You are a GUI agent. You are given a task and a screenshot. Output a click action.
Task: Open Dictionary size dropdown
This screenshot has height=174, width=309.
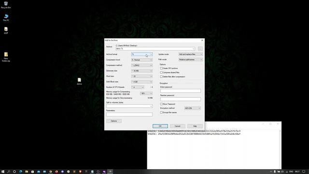click(142, 71)
